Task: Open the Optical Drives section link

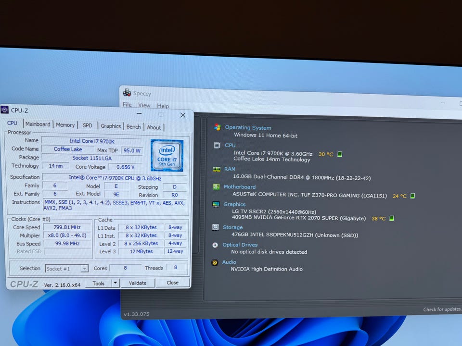Action: pos(240,245)
